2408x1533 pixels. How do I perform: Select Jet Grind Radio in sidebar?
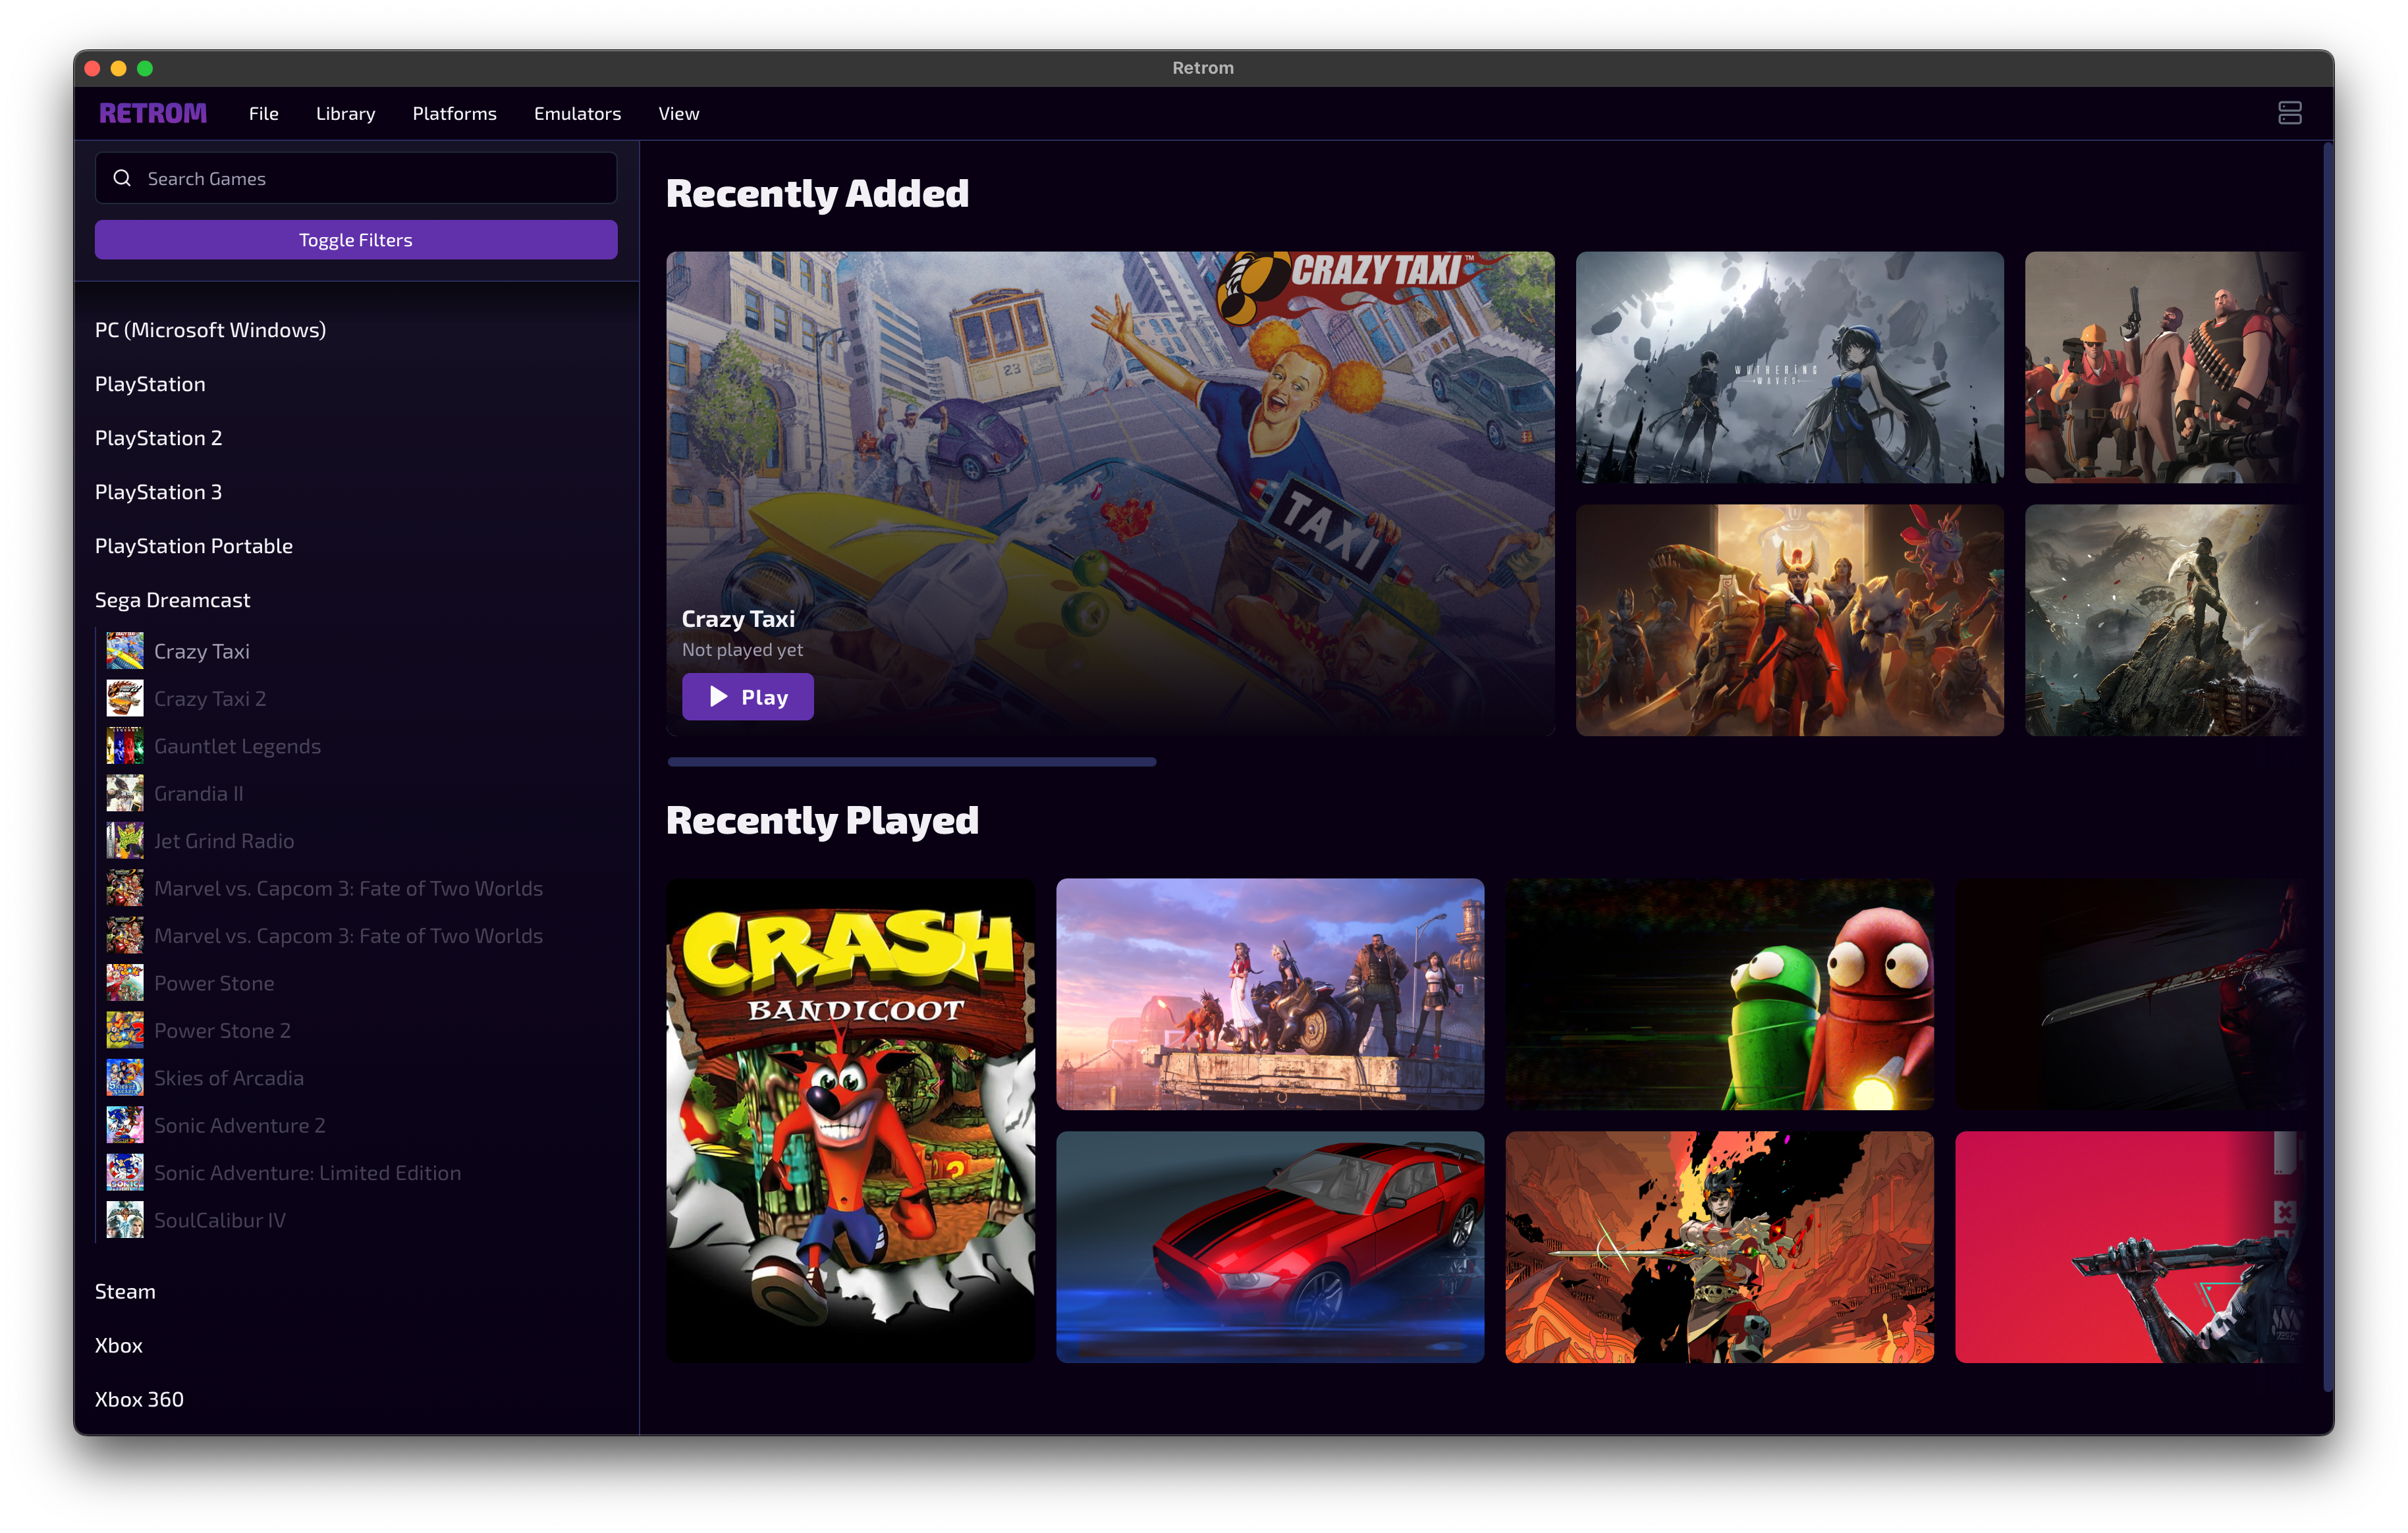224,841
